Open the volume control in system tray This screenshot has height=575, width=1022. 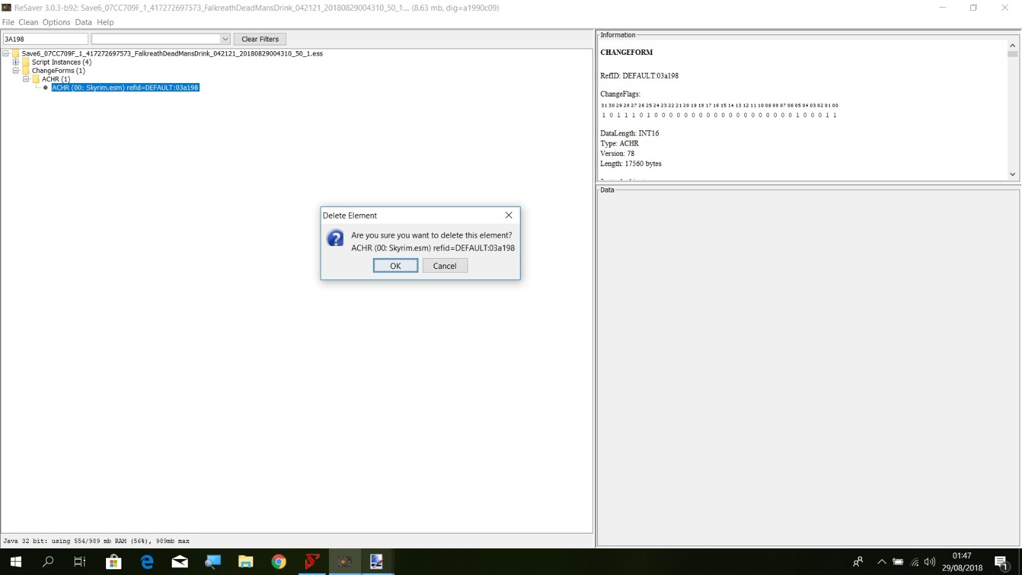click(x=929, y=562)
